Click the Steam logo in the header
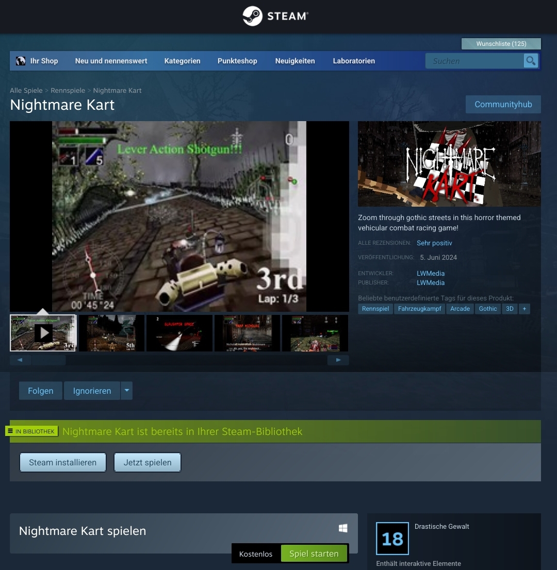The height and width of the screenshot is (570, 557). pos(275,16)
